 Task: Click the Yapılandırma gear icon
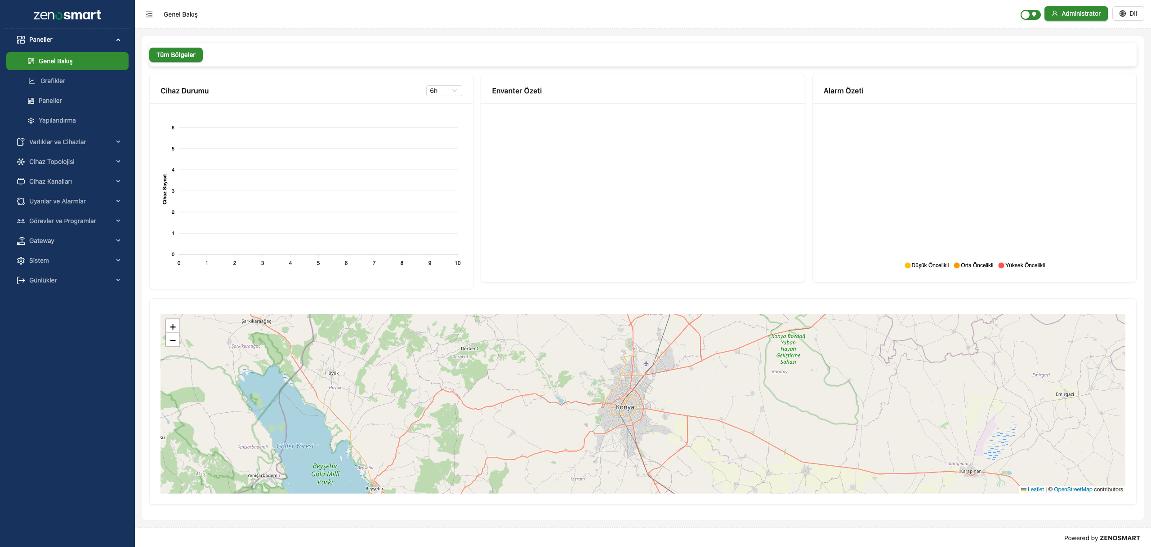click(31, 120)
